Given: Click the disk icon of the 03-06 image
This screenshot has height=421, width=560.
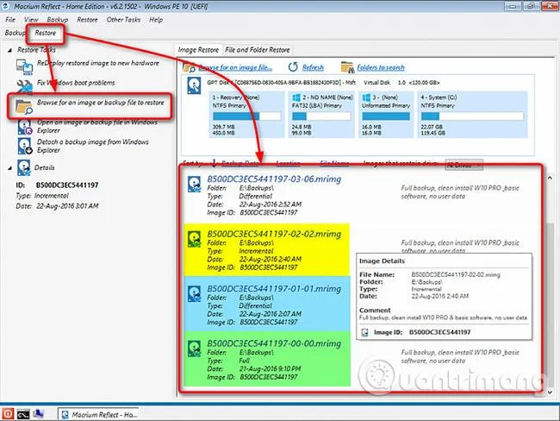Looking at the screenshot, I should 195,184.
